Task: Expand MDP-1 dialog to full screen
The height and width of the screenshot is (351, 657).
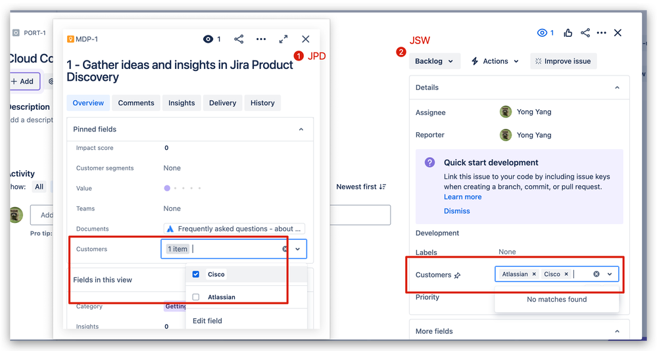Action: (x=283, y=39)
